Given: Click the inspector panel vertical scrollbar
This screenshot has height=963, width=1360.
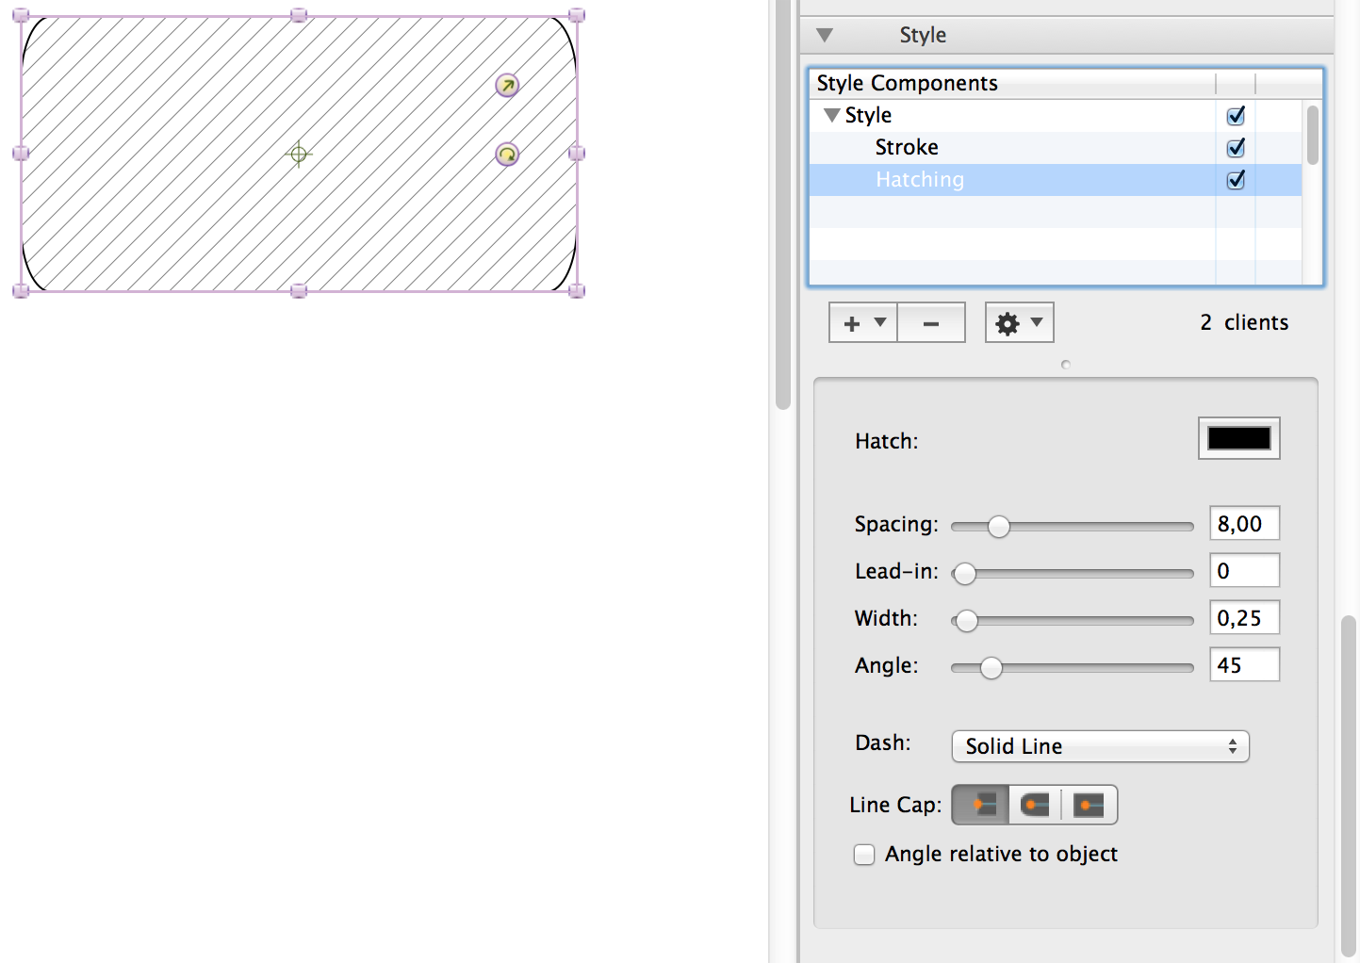Looking at the screenshot, I should coord(1349,786).
